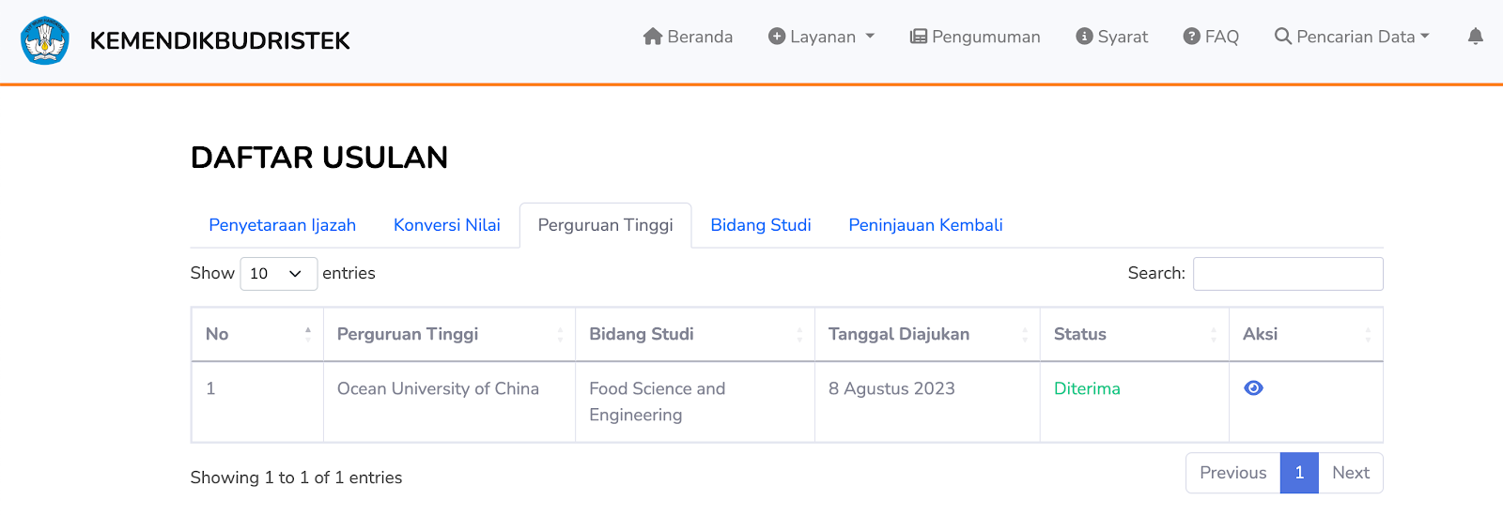Sort by Tanggal Diajukan column
Screen dimensions: 1503x515
click(926, 334)
